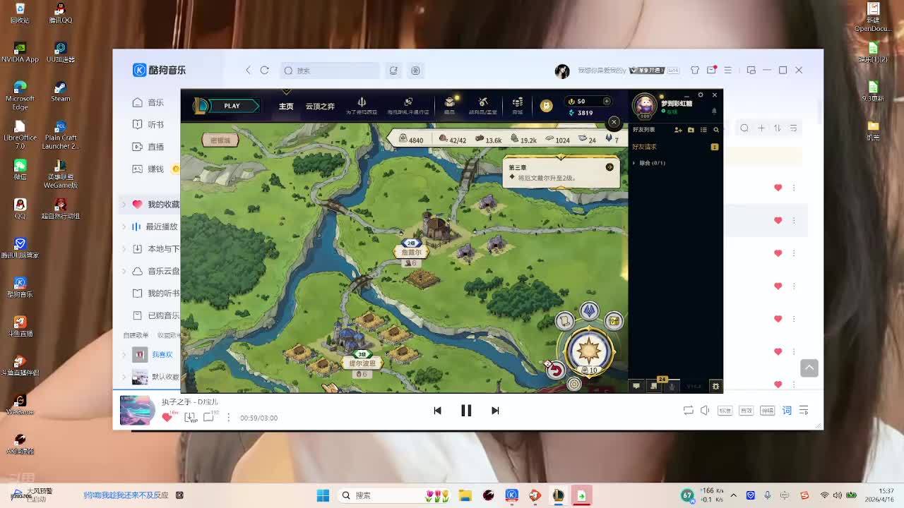Expand the 综合 friend group

point(634,163)
